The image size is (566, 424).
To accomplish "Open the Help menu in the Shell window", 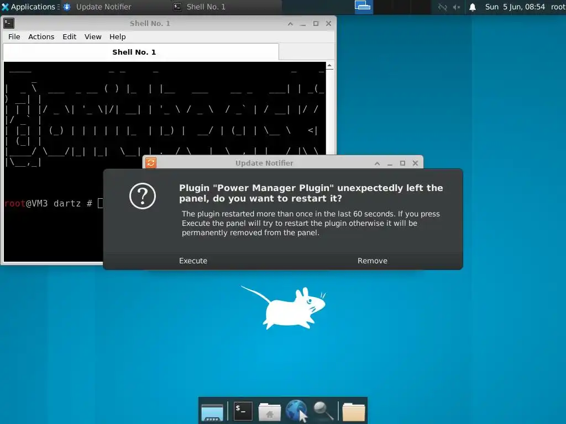I will click(x=117, y=37).
